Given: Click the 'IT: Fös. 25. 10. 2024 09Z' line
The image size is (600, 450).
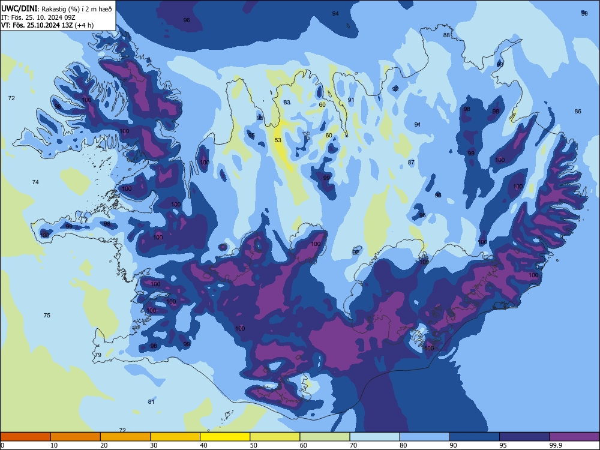Looking at the screenshot, I should click(38, 17).
